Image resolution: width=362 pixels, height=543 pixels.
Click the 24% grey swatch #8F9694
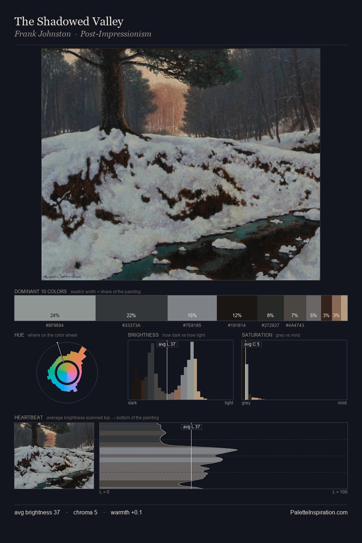pyautogui.click(x=55, y=308)
